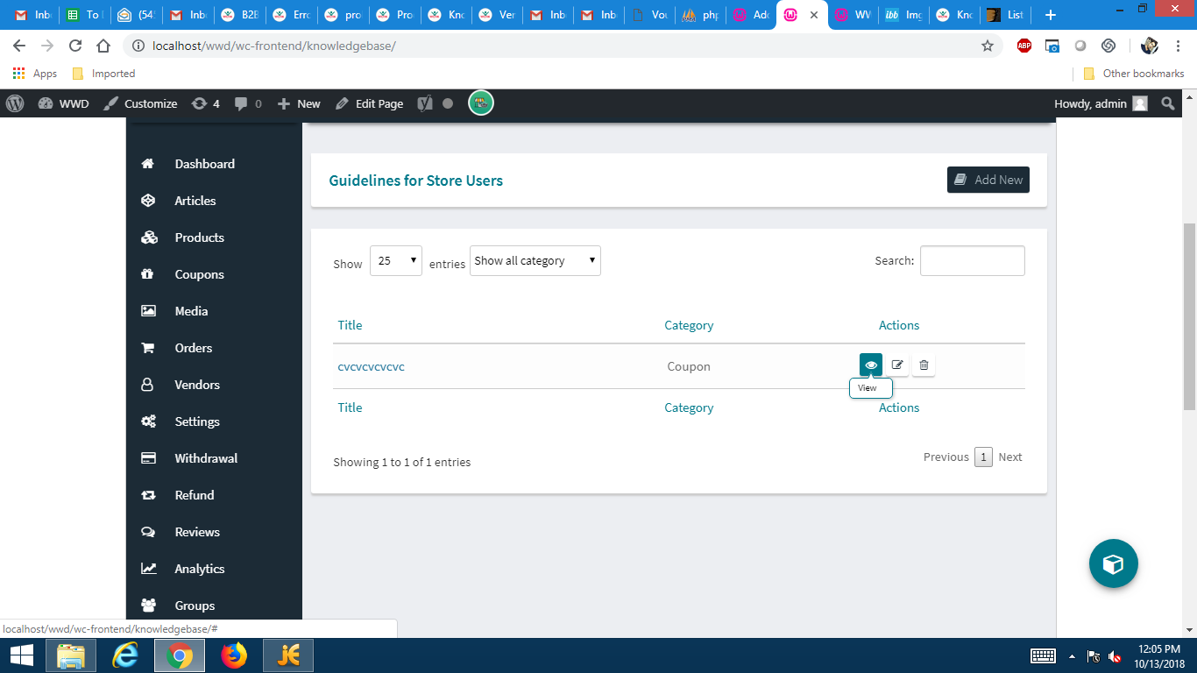Image resolution: width=1197 pixels, height=673 pixels.
Task: Click the updates icon showing 4
Action: point(205,103)
